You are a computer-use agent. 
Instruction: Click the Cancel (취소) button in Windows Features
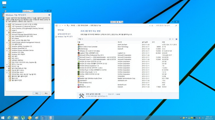46,94
